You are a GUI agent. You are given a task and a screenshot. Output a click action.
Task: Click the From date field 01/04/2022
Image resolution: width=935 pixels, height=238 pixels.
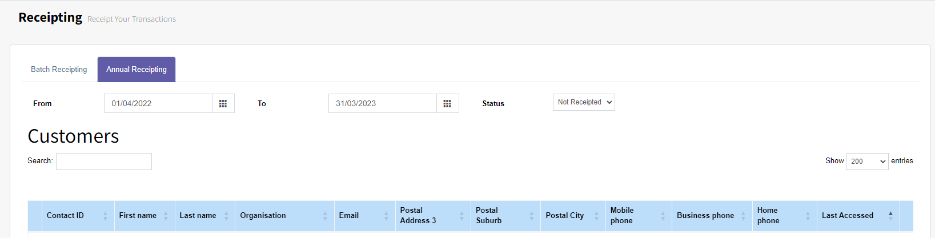pos(158,103)
